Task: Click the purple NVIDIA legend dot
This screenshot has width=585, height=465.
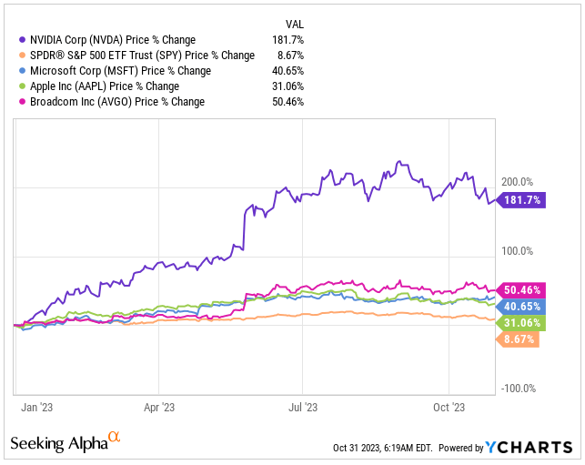Action: click(x=23, y=39)
